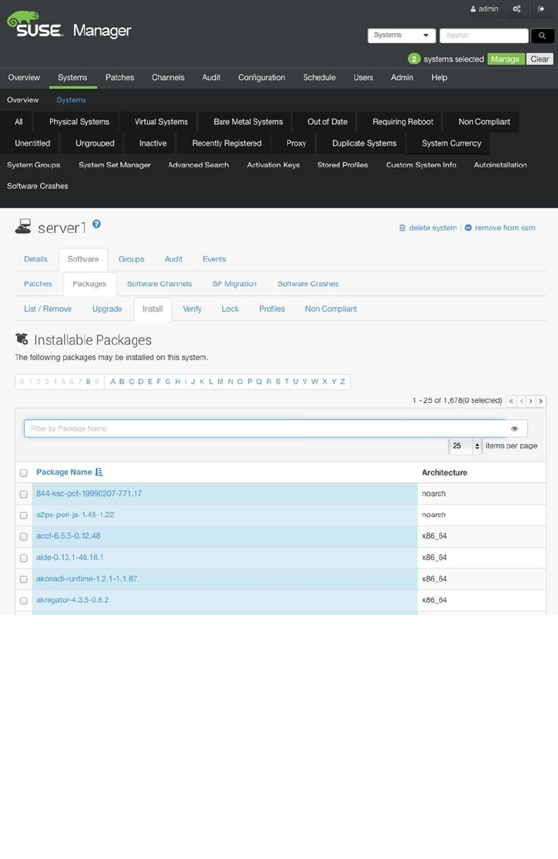Click the top Search input field
Viewport: 558px width, 859px height.
pos(484,35)
